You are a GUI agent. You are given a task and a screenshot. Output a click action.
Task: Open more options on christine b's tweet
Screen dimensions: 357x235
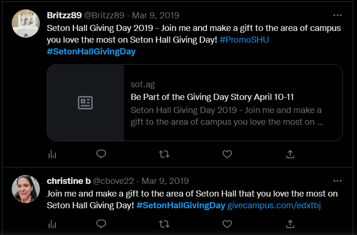(337, 181)
